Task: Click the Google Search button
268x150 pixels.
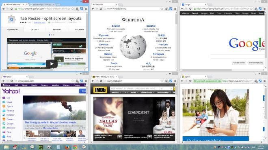Action: 239,63
